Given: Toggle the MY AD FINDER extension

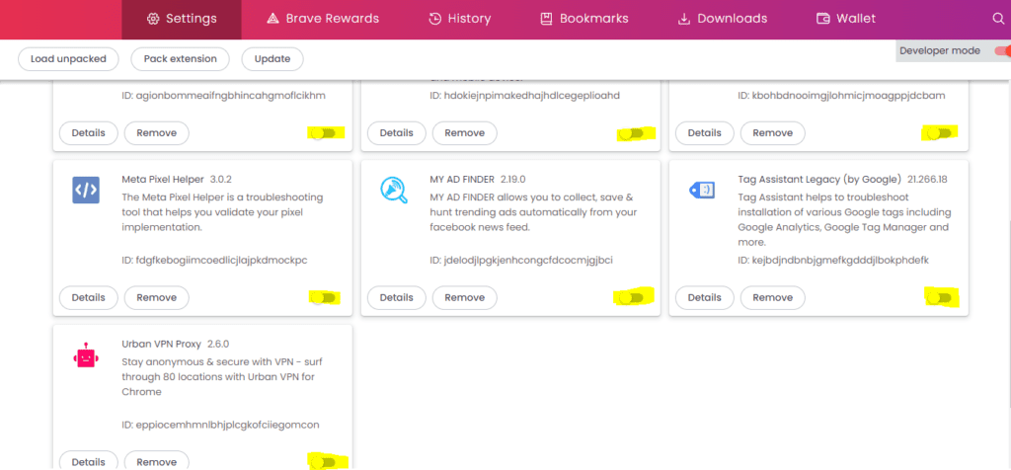Looking at the screenshot, I should (x=632, y=298).
